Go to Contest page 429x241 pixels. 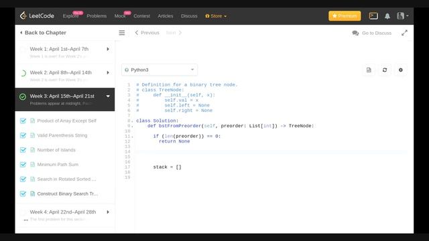click(141, 16)
